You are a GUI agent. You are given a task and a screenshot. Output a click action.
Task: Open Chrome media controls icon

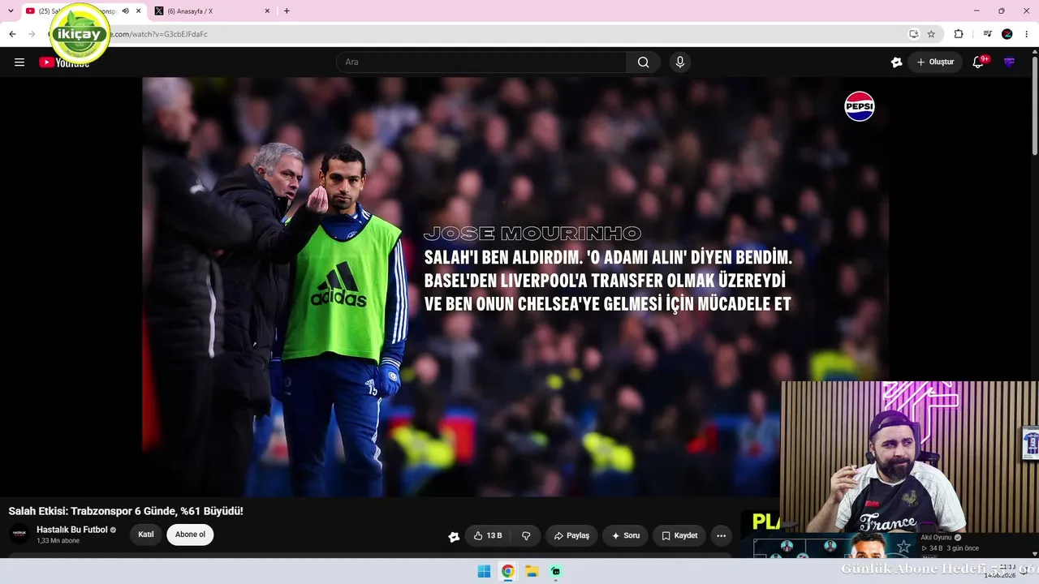click(x=987, y=34)
